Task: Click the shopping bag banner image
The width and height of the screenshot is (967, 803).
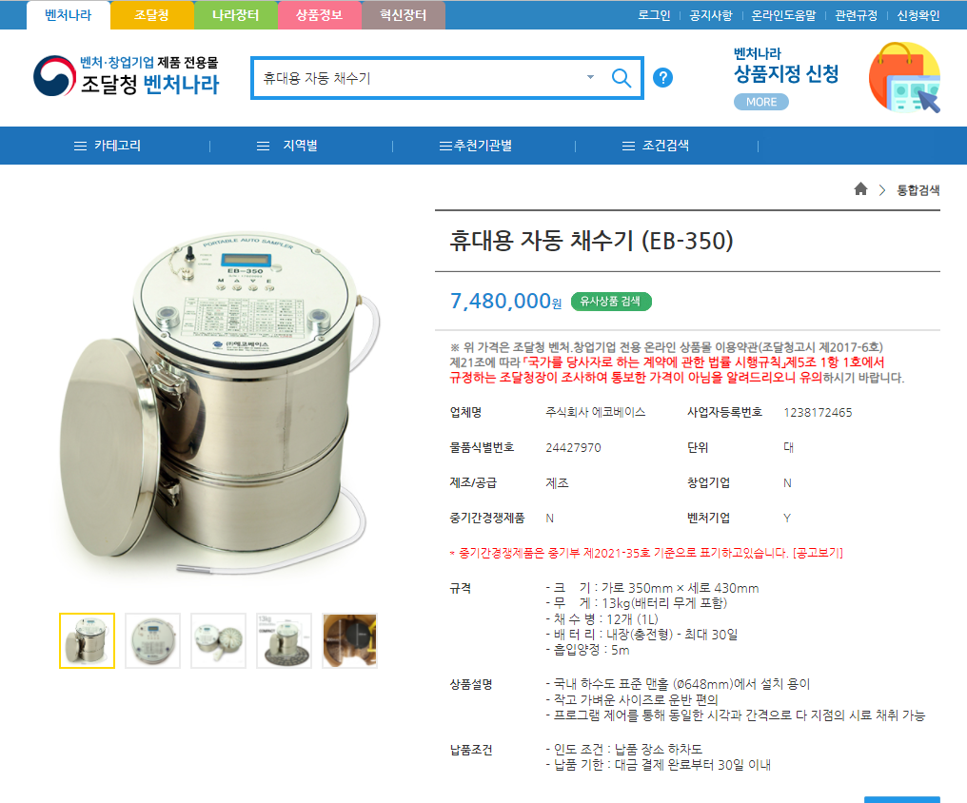Action: [x=904, y=77]
